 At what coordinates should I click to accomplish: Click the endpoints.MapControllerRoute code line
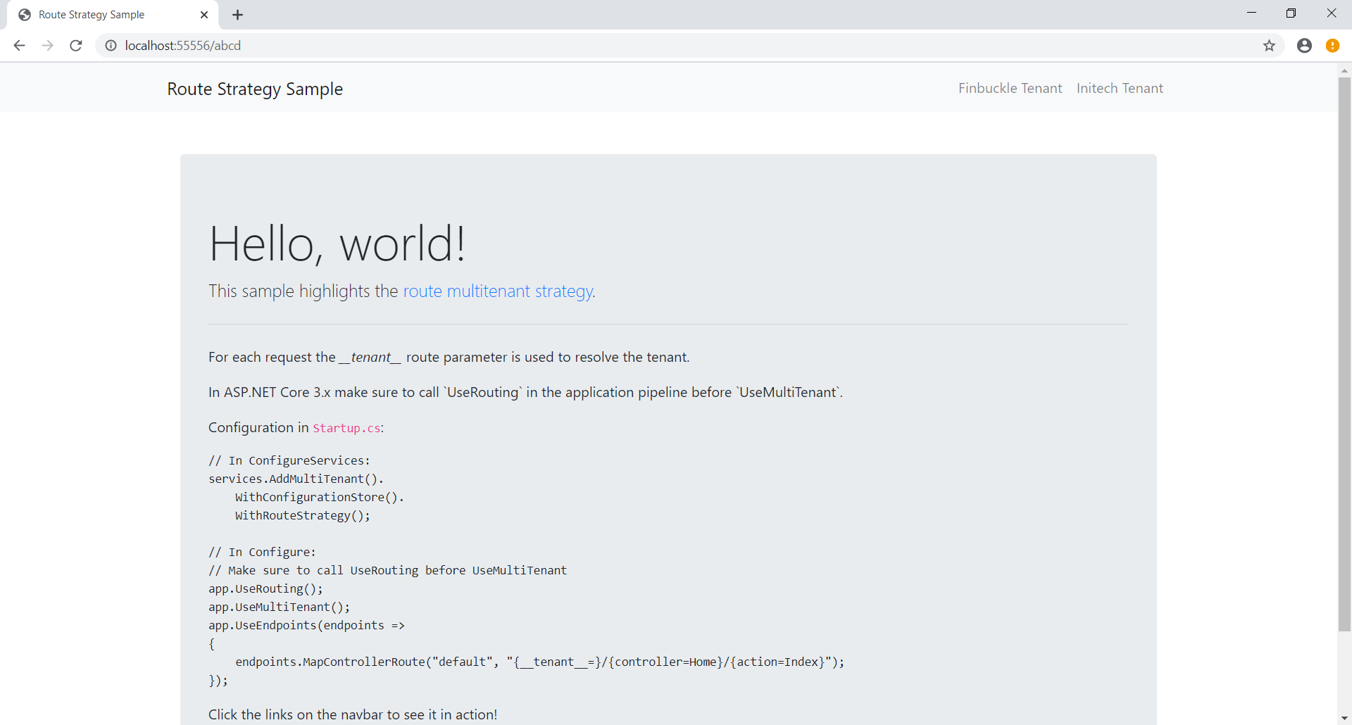(x=539, y=662)
